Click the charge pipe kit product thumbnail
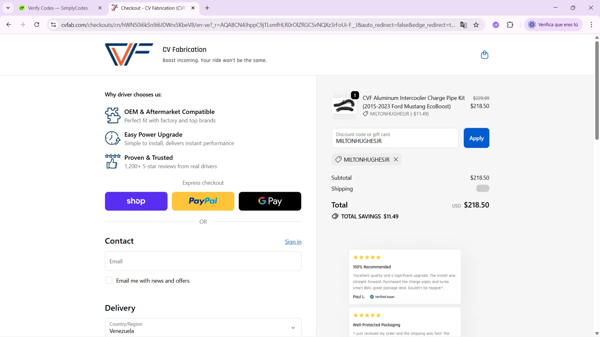This screenshot has width=600, height=337. [344, 106]
